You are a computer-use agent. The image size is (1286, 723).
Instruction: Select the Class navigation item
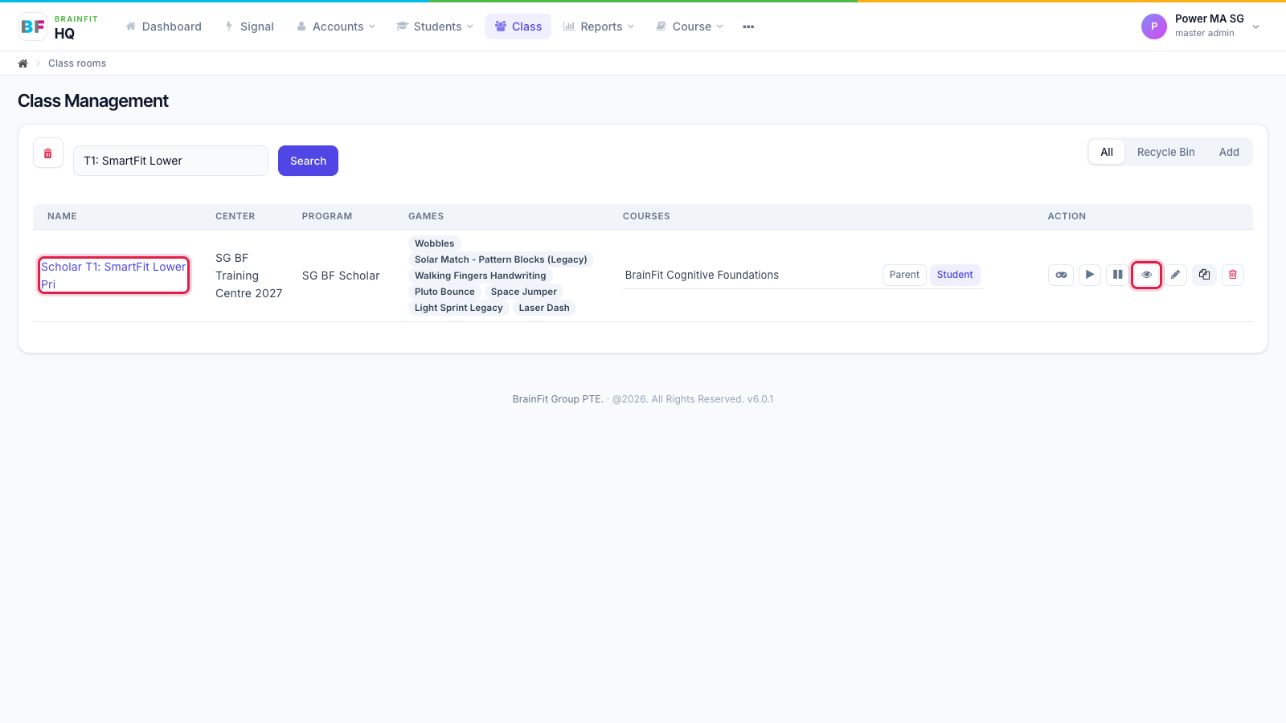pos(518,27)
